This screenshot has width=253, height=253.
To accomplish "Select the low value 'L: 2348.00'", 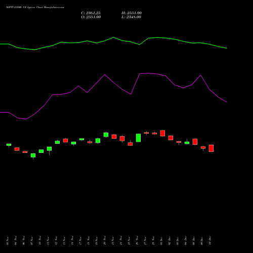I will [x=131, y=17].
